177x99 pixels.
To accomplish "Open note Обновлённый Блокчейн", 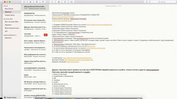I will point(35,7).
